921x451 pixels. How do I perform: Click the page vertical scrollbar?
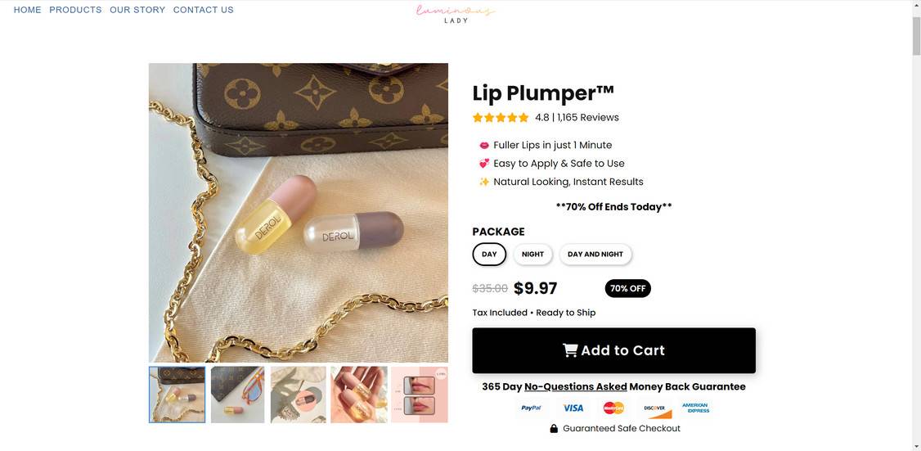pos(916,246)
